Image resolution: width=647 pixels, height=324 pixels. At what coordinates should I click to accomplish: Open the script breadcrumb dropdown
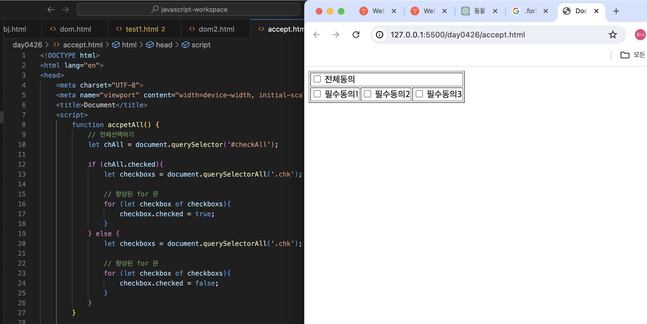coord(201,45)
